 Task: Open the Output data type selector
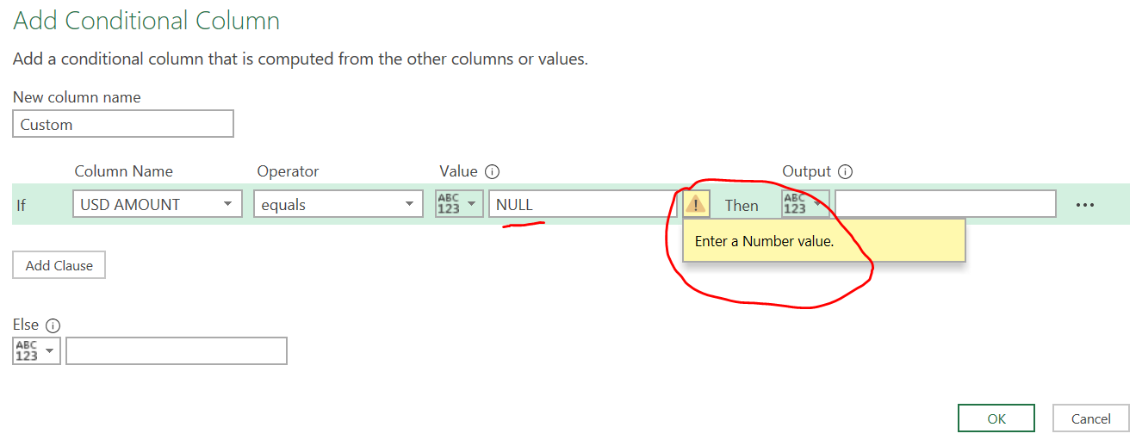[x=805, y=204]
